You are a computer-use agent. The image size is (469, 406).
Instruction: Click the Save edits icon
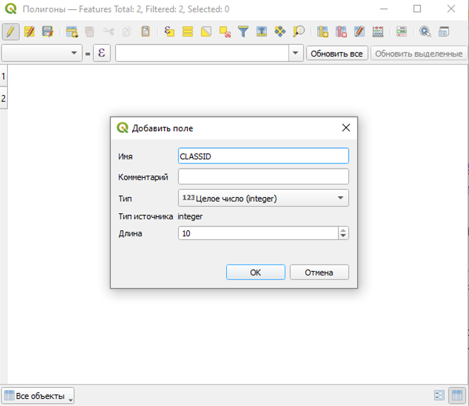point(48,32)
